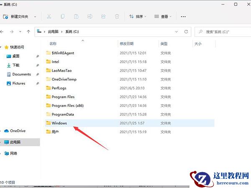The image size is (251, 188).
Task: Click the refresh icon in address bar
Action: [186, 32]
